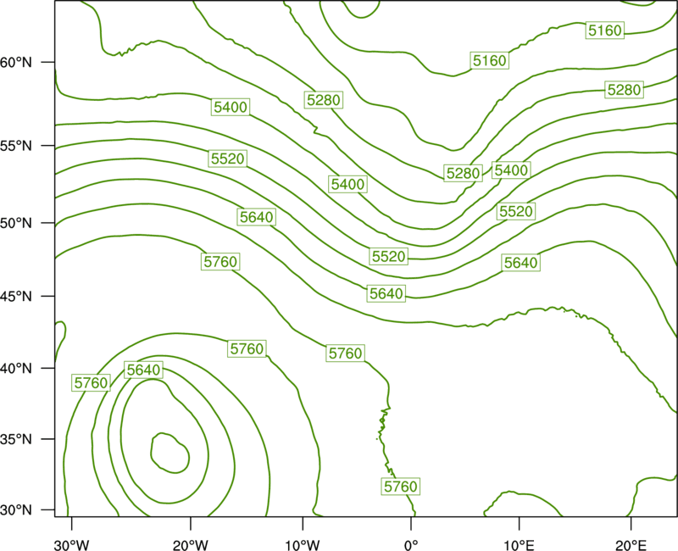Click the 30°N latitude axis label
This screenshot has height=551, width=678.
click(16, 510)
